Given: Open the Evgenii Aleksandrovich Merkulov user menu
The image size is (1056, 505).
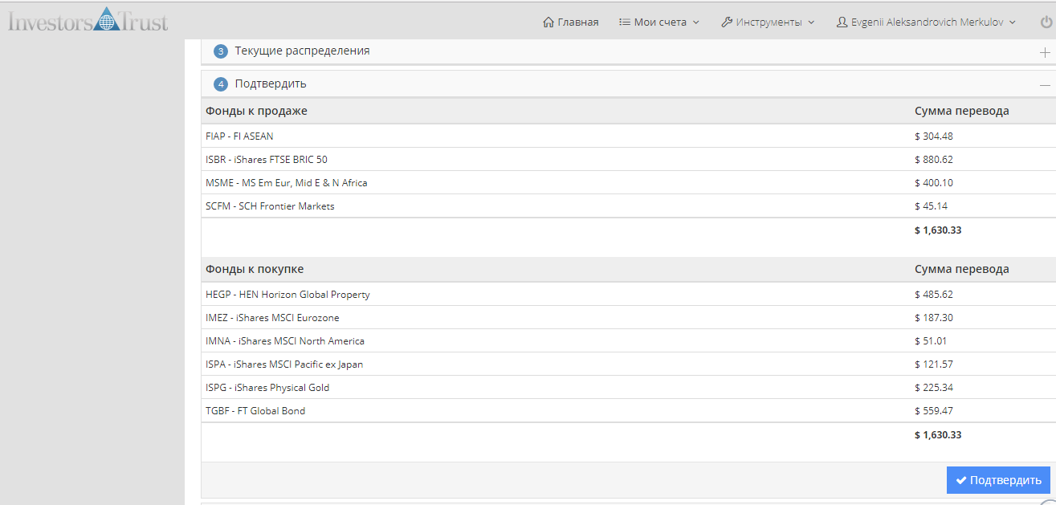Looking at the screenshot, I should click(x=927, y=22).
